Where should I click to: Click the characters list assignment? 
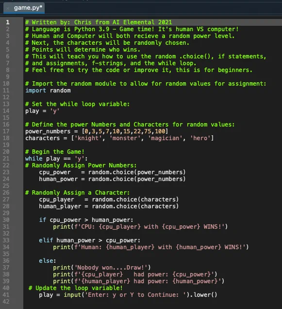119,138
